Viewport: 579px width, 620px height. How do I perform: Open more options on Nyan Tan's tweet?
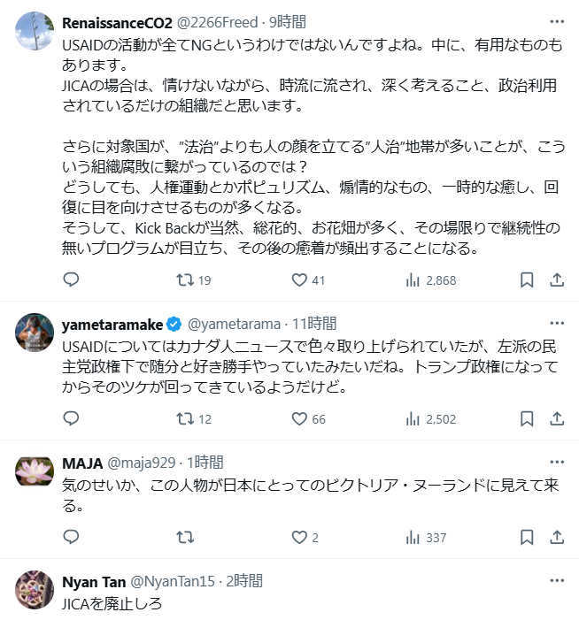tap(557, 581)
